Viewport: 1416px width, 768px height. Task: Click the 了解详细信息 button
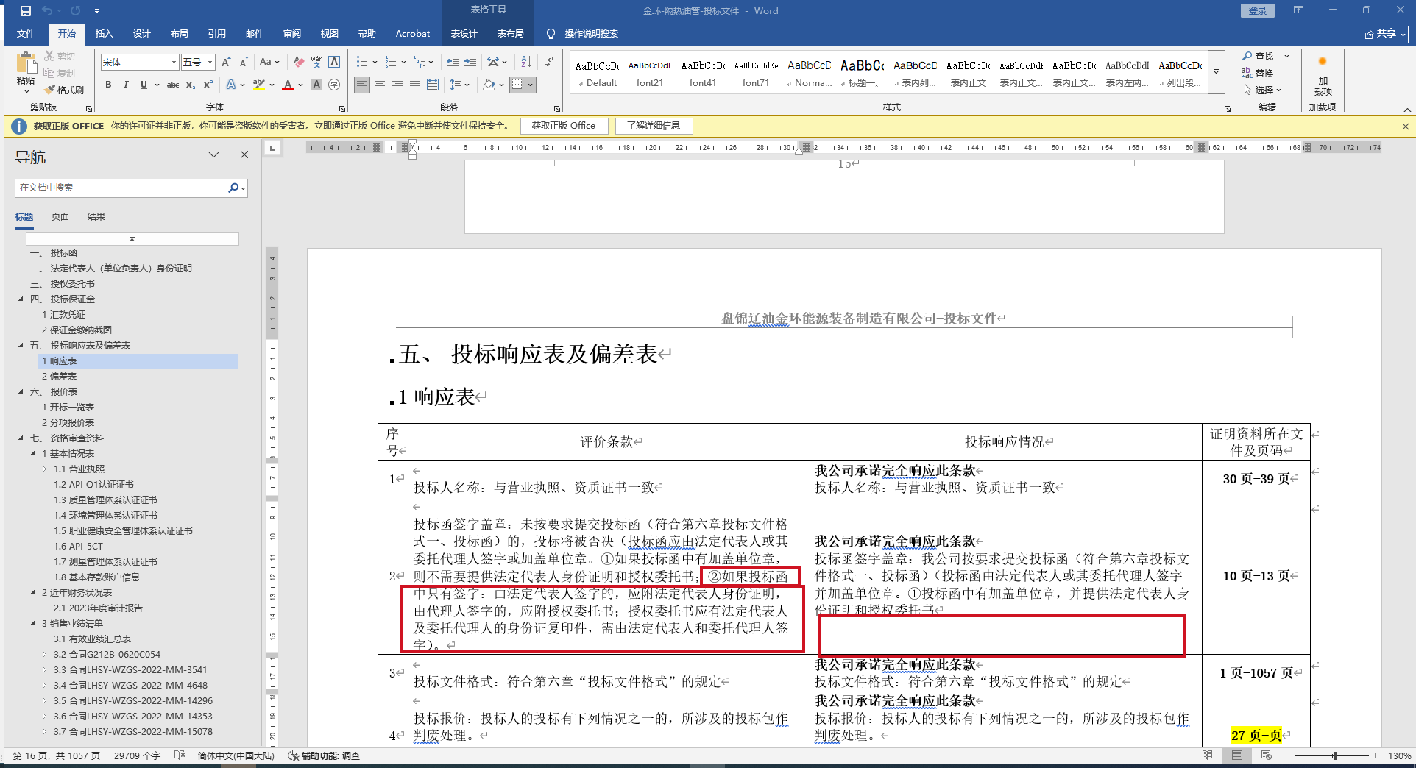[654, 126]
